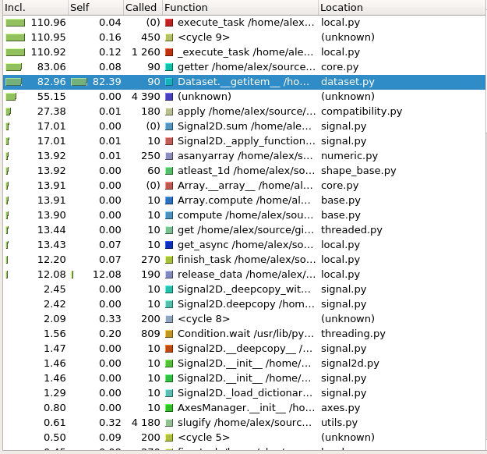Click the color square beside Array.__array__
The image size is (487, 454).
(169, 186)
